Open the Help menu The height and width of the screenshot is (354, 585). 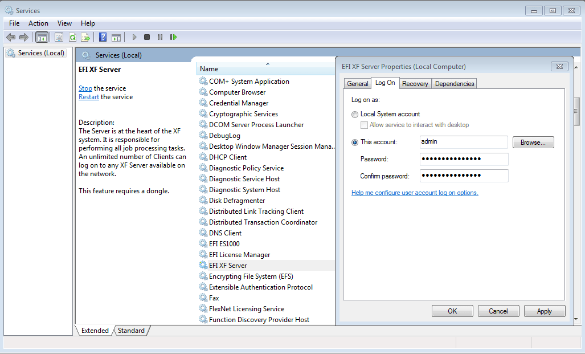tap(88, 23)
